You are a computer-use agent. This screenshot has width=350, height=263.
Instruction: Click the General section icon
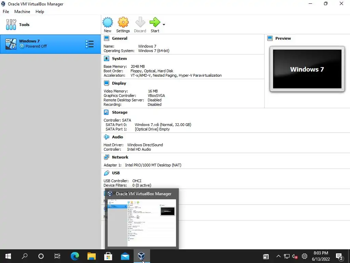pos(107,38)
